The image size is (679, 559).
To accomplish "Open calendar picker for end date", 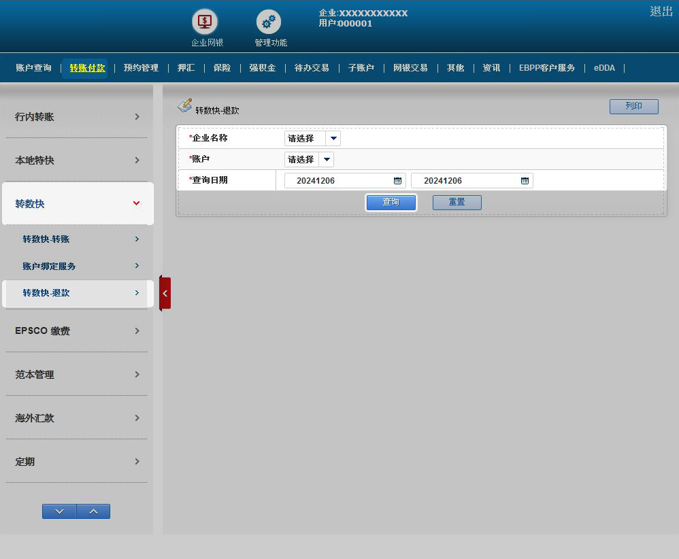I will [x=525, y=181].
